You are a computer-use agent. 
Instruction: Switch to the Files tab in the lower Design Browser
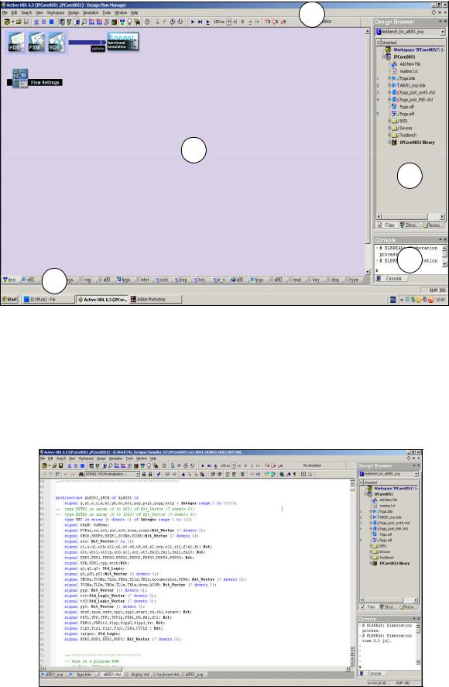point(368,606)
